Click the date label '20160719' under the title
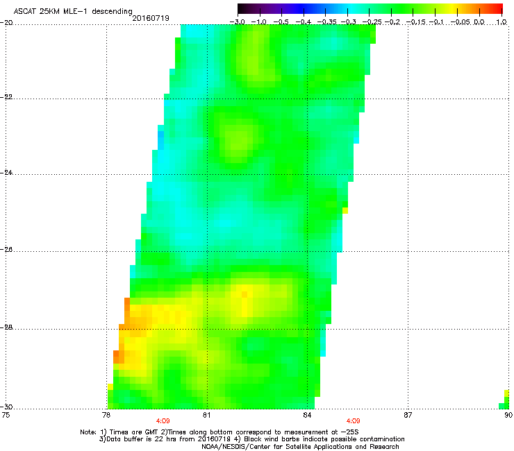Screen dimensions: 514x451 [151, 18]
